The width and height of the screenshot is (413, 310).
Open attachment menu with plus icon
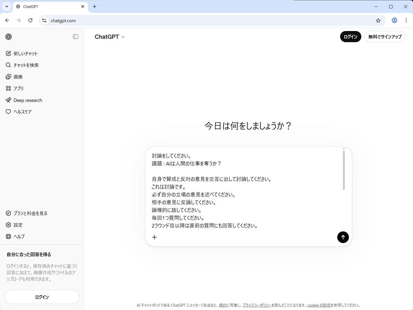click(155, 237)
